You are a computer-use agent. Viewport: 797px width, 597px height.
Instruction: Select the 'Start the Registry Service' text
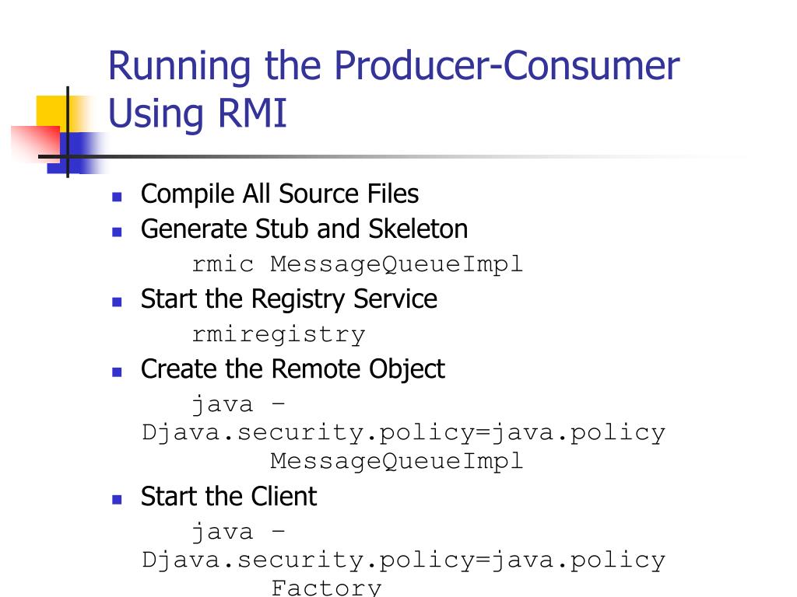coord(289,299)
